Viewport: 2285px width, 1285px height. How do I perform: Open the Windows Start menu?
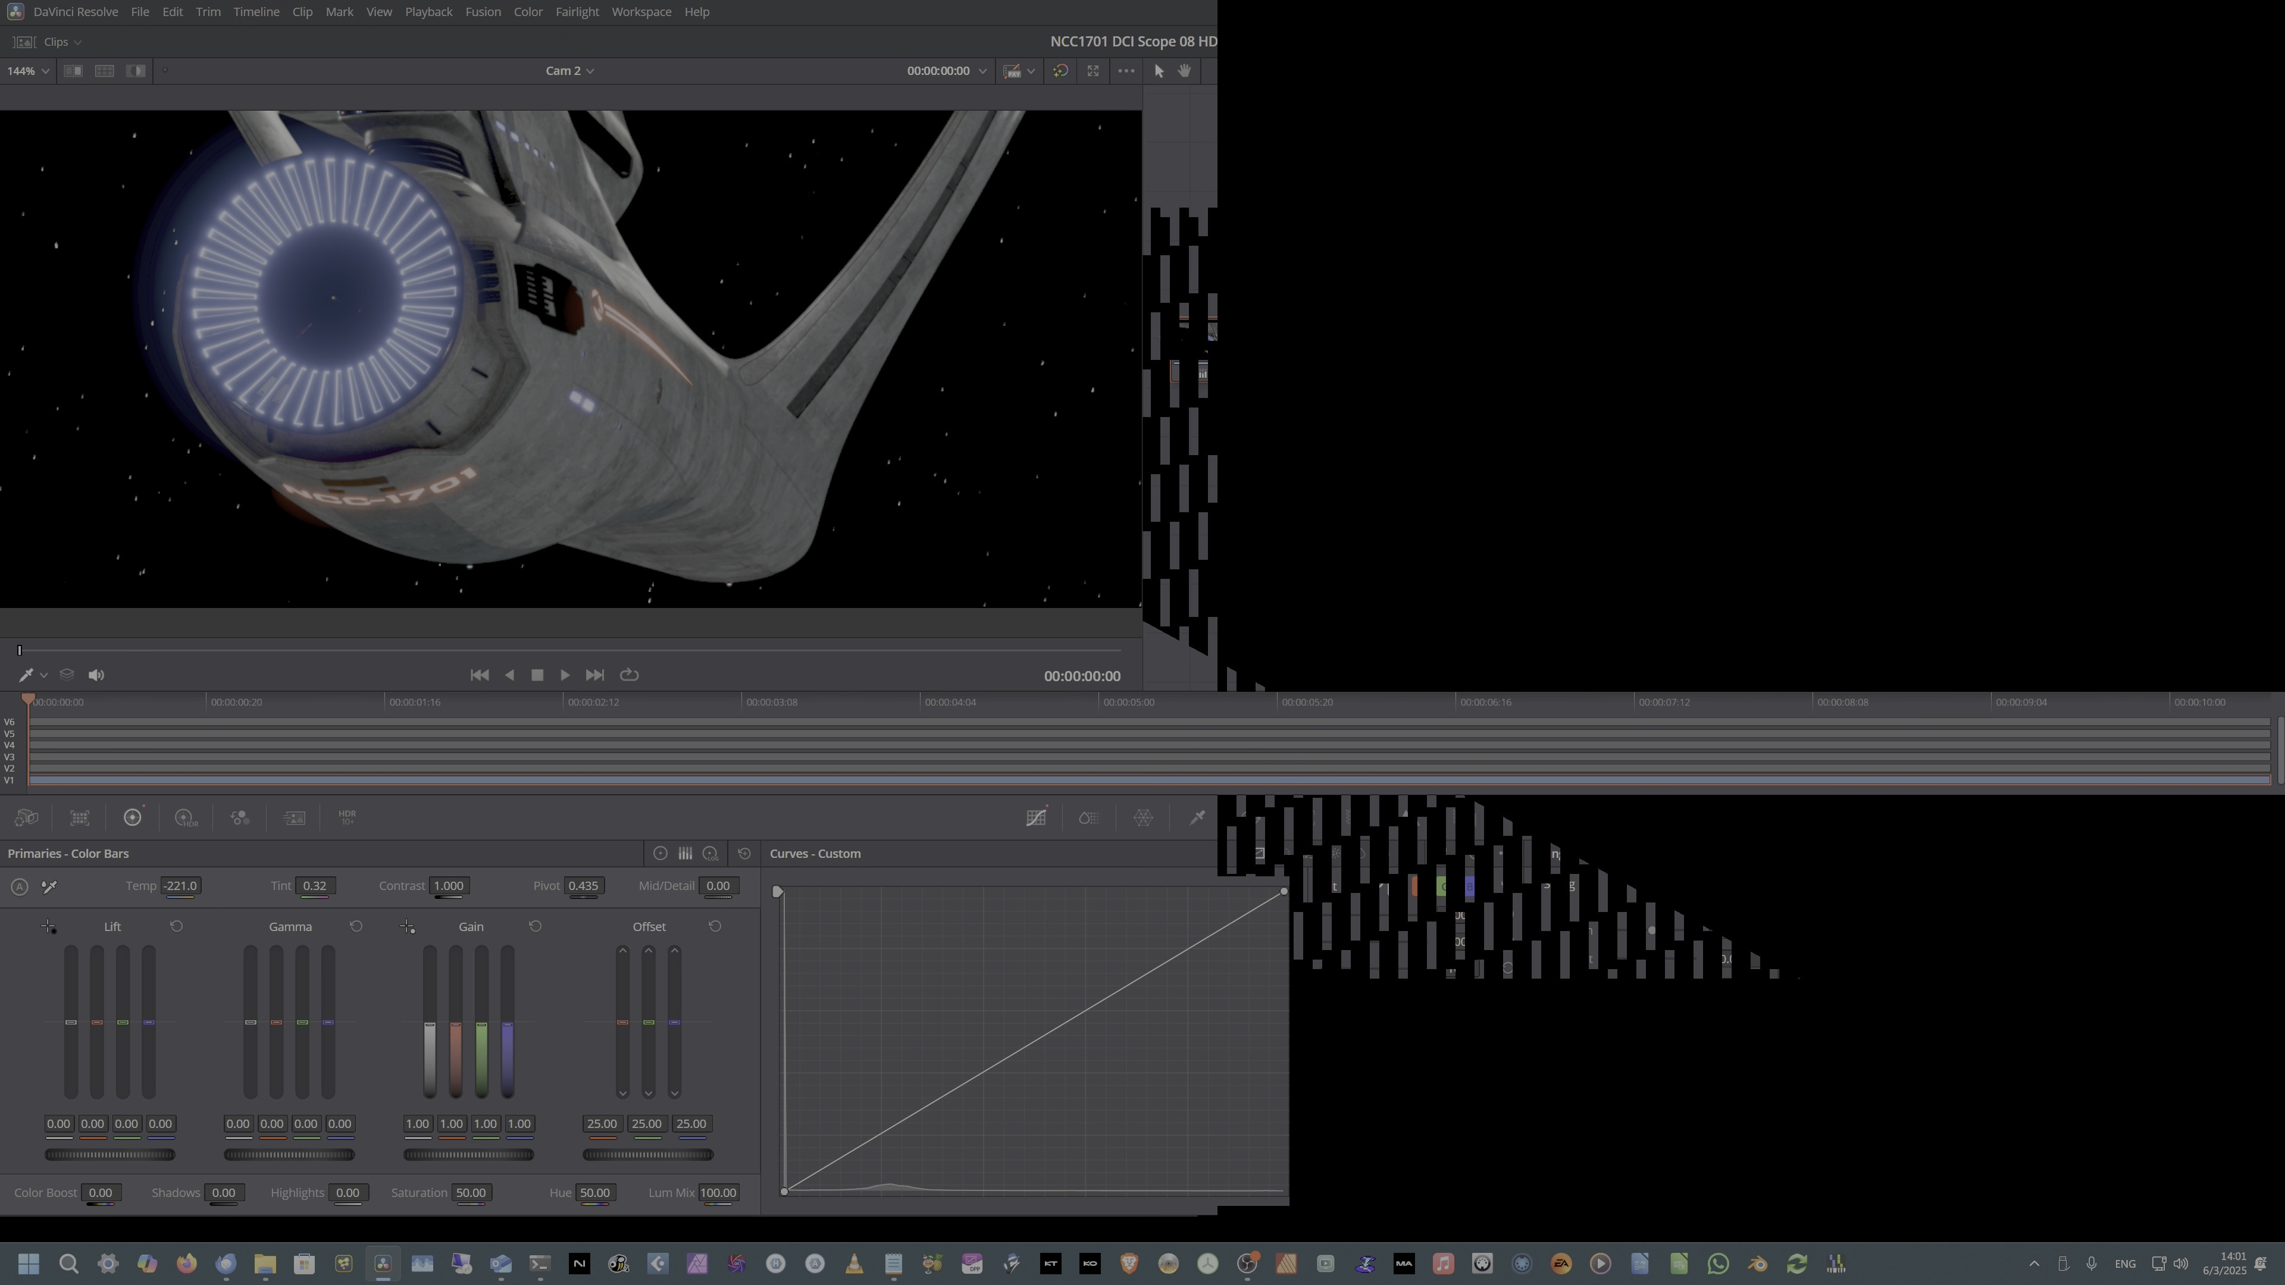(x=29, y=1264)
